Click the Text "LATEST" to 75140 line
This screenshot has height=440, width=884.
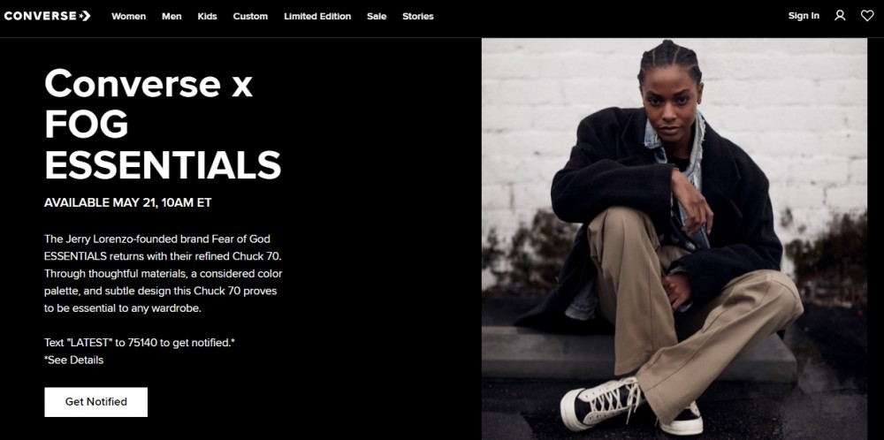click(140, 343)
